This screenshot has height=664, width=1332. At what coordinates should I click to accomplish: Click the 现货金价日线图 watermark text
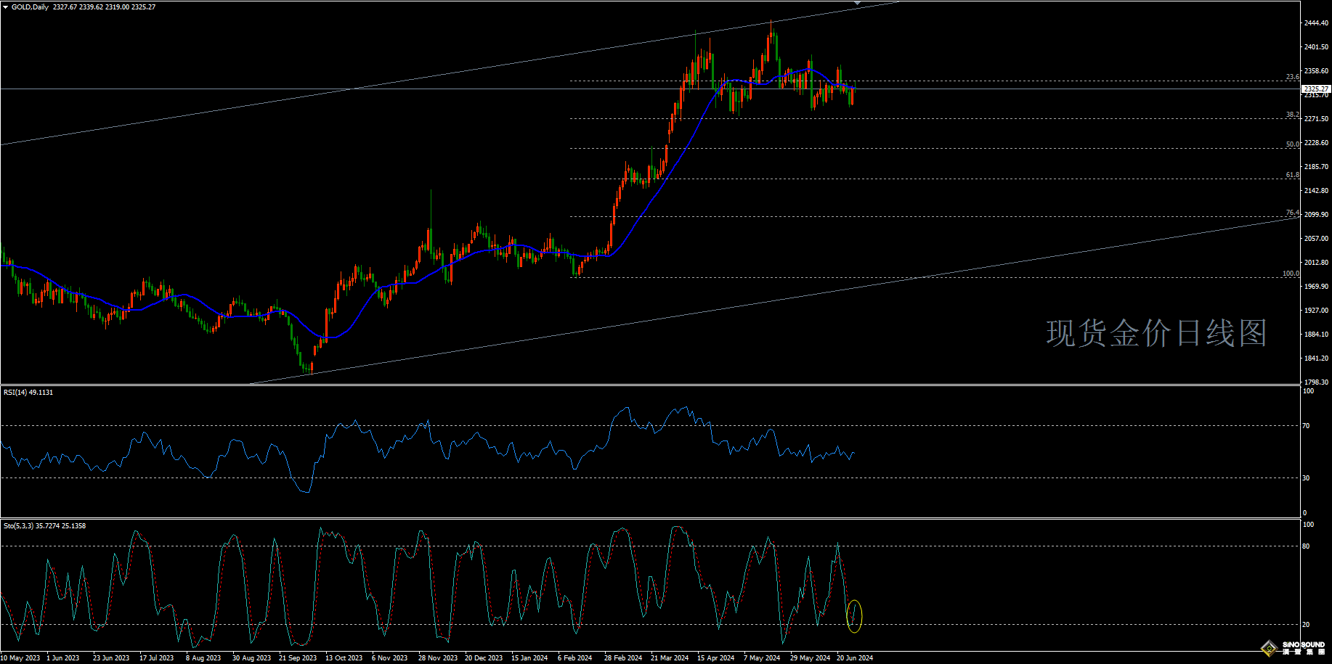[1156, 333]
